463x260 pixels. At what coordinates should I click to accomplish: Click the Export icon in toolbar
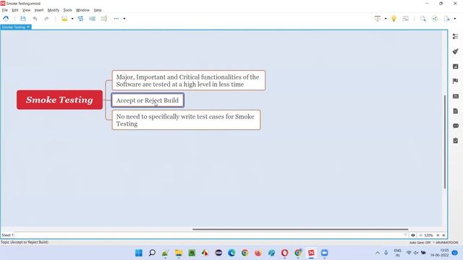click(446, 19)
